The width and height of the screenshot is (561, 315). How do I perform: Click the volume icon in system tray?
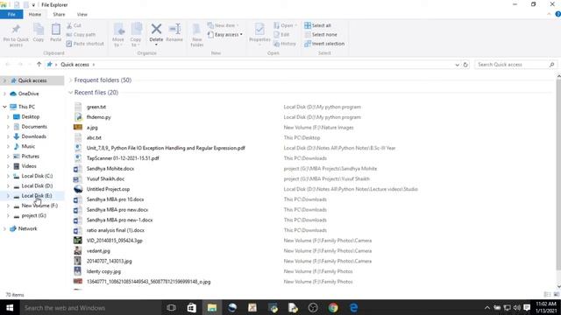pos(516,307)
